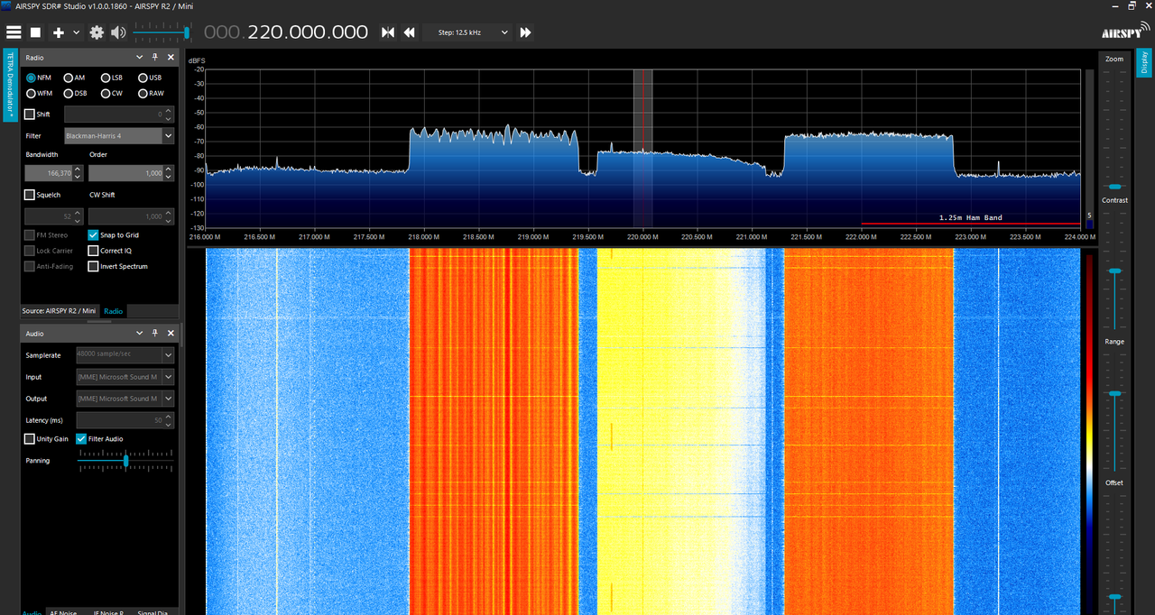Adjust the Offset slider
The width and height of the screenshot is (1155, 615).
pyautogui.click(x=1115, y=597)
